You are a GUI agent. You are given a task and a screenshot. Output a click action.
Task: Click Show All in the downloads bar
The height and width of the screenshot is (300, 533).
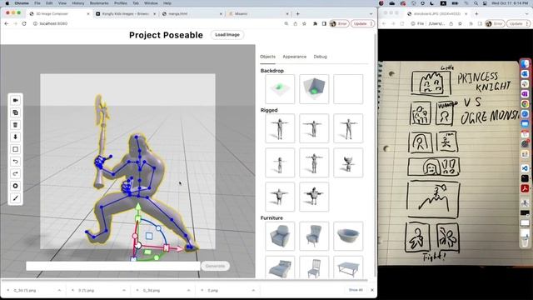356,290
